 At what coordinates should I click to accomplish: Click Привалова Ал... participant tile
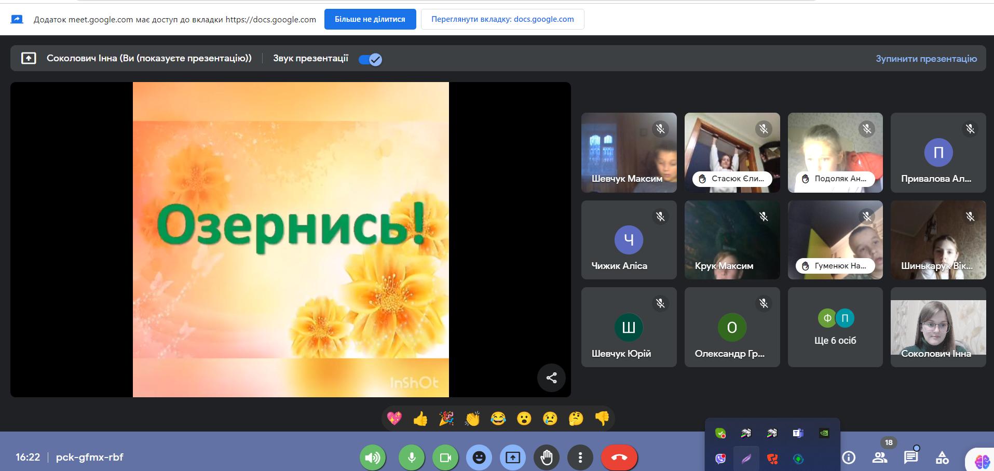point(938,153)
